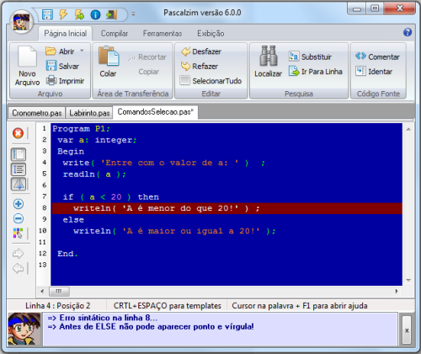Open the Pascalzim application menu orb
421x354 pixels.
point(21,22)
